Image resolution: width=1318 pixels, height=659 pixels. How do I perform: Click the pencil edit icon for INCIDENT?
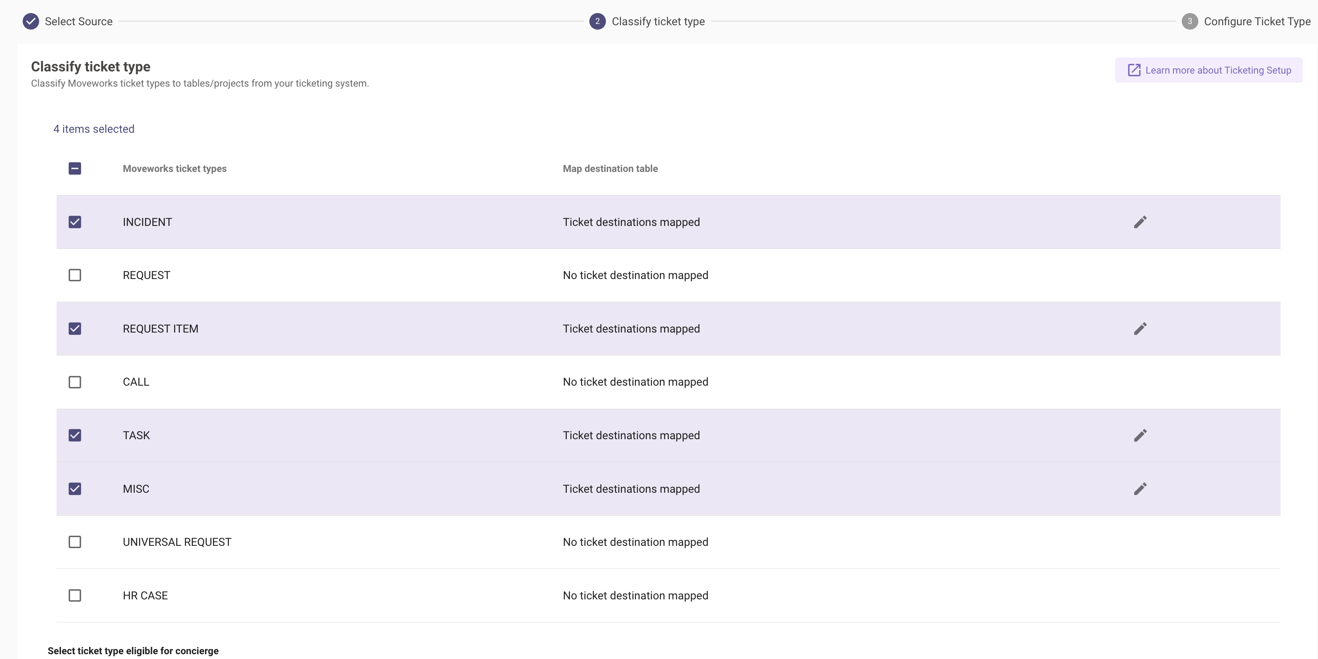(x=1140, y=222)
